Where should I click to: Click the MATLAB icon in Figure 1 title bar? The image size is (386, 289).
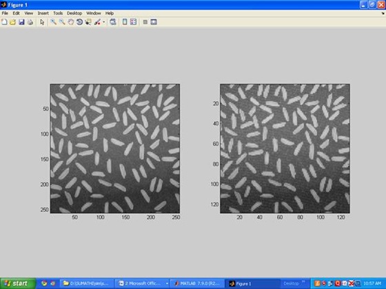click(3, 5)
